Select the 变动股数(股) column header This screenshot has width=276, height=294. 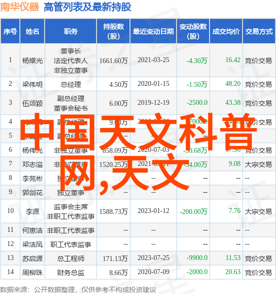click(193, 32)
